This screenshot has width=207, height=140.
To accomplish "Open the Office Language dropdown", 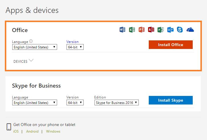I will [35, 47].
